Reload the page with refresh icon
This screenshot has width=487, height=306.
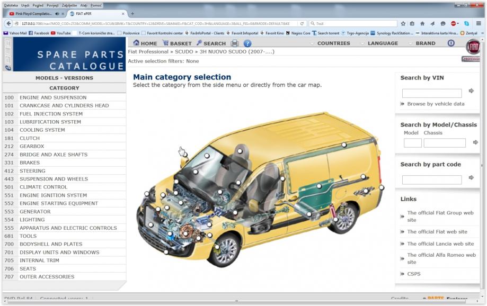coord(302,24)
